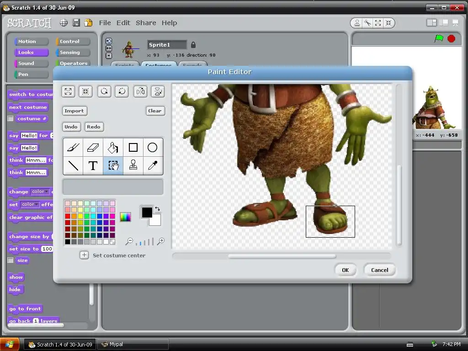Select shrink sprite icon in main toolbar
The height and width of the screenshot is (351, 468).
pyautogui.click(x=388, y=23)
